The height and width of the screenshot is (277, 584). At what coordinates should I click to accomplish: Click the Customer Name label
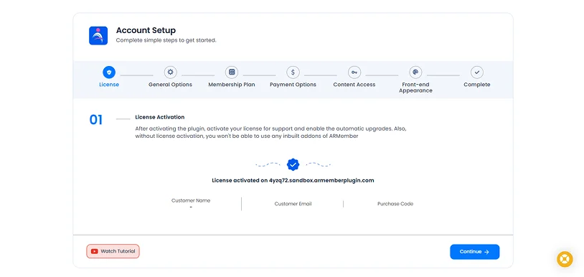[x=191, y=200]
